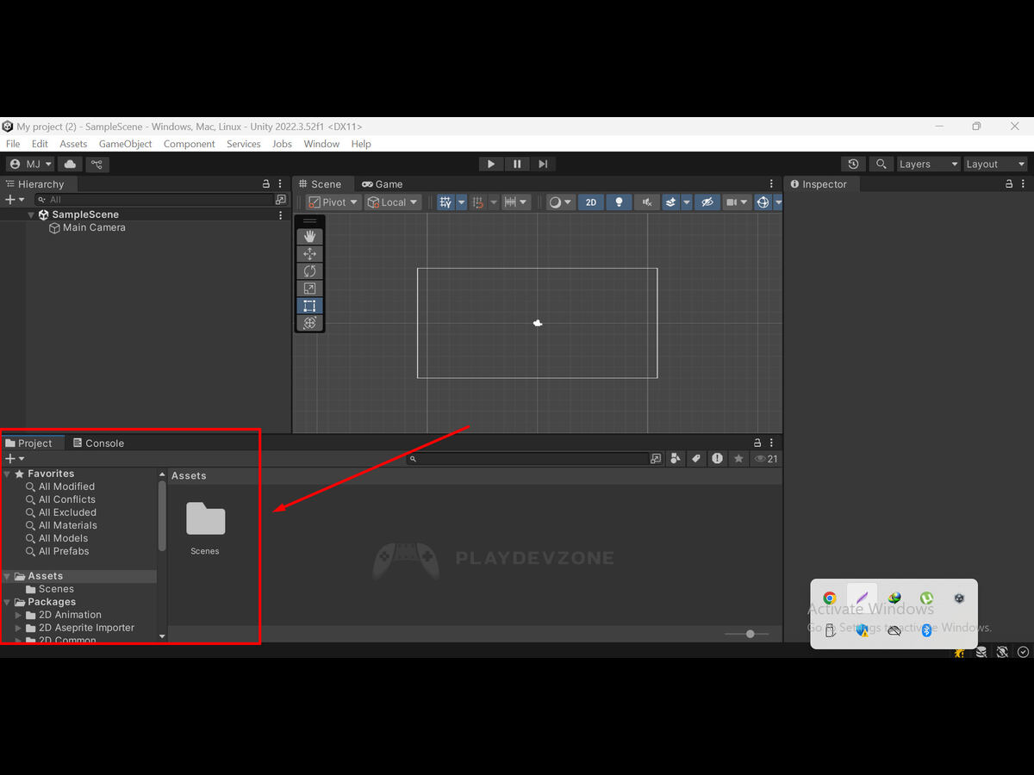This screenshot has width=1034, height=775.
Task: Open the Component menu
Action: click(x=189, y=144)
